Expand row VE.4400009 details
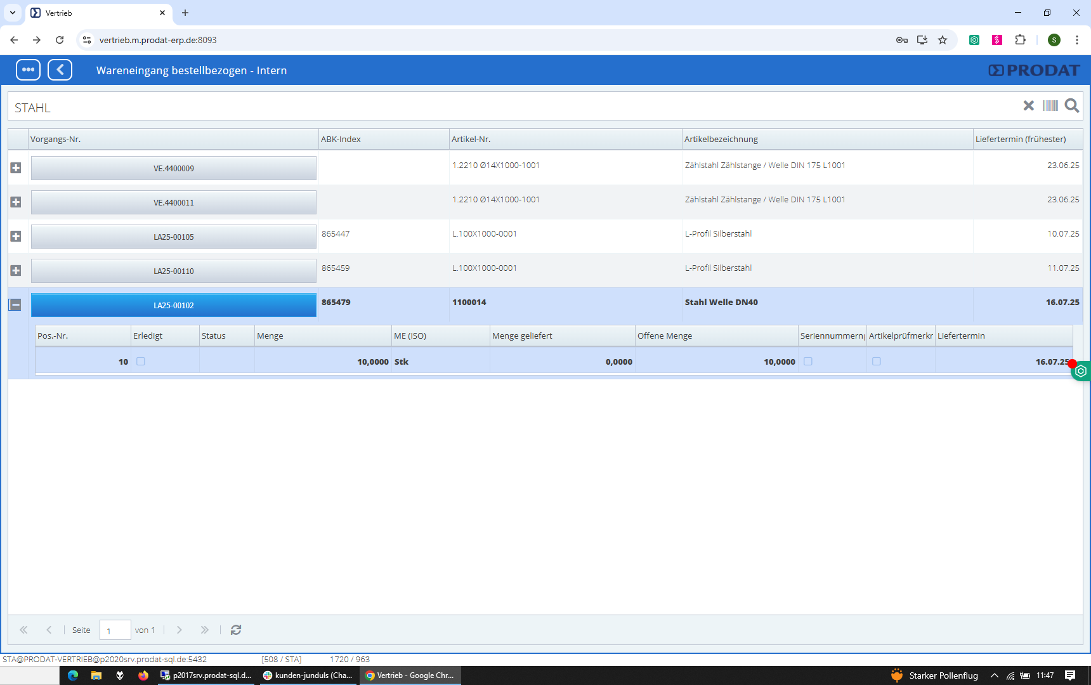Screen dimensions: 1091x685 [16, 168]
